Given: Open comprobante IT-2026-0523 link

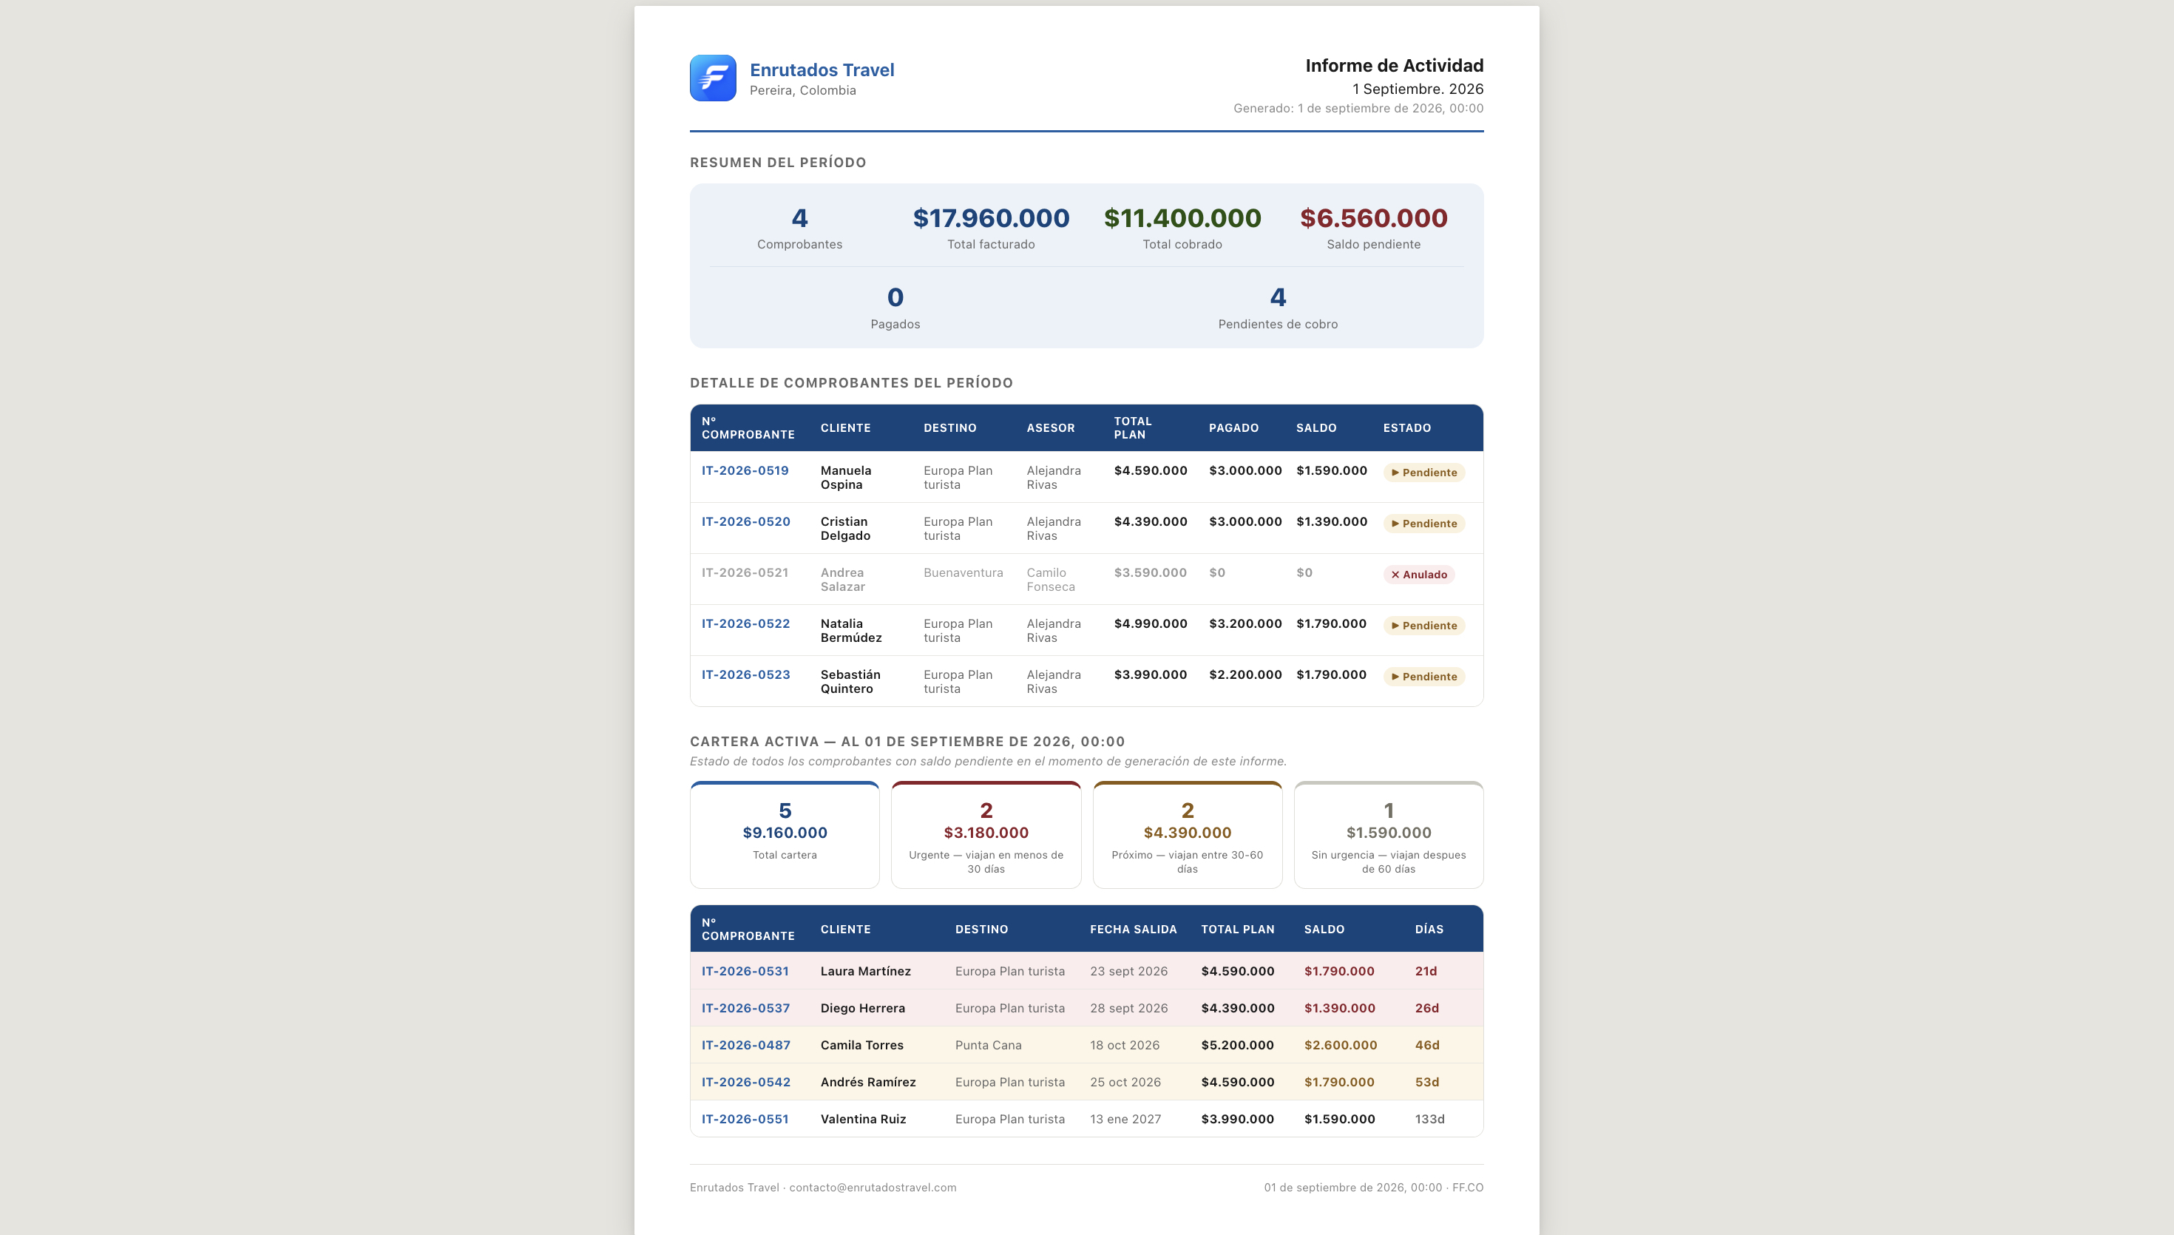Looking at the screenshot, I should tap(745, 674).
